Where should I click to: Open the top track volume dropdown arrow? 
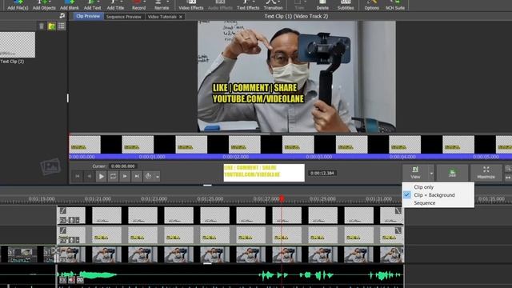tap(78, 221)
